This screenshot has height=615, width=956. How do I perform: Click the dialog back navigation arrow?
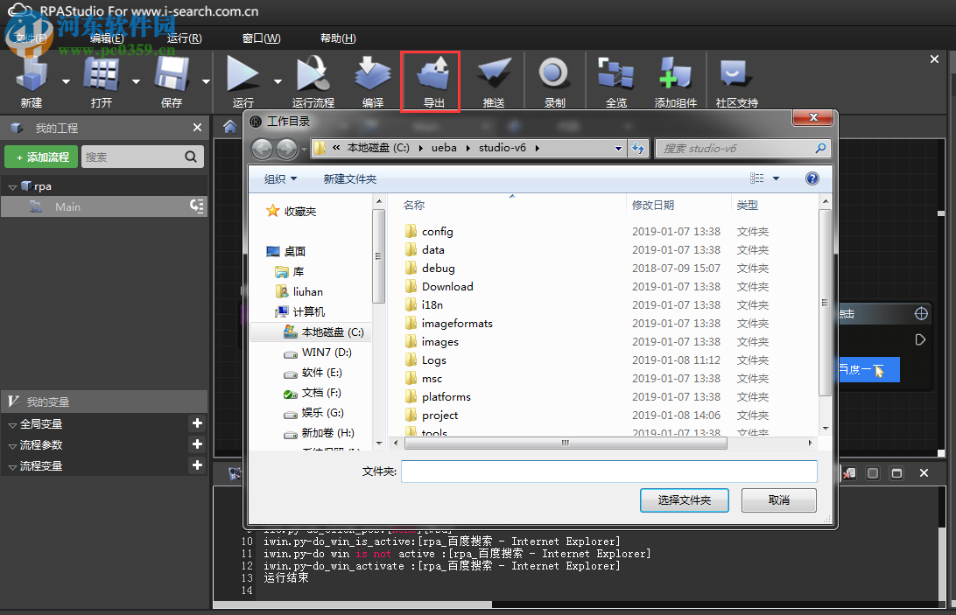coord(262,148)
